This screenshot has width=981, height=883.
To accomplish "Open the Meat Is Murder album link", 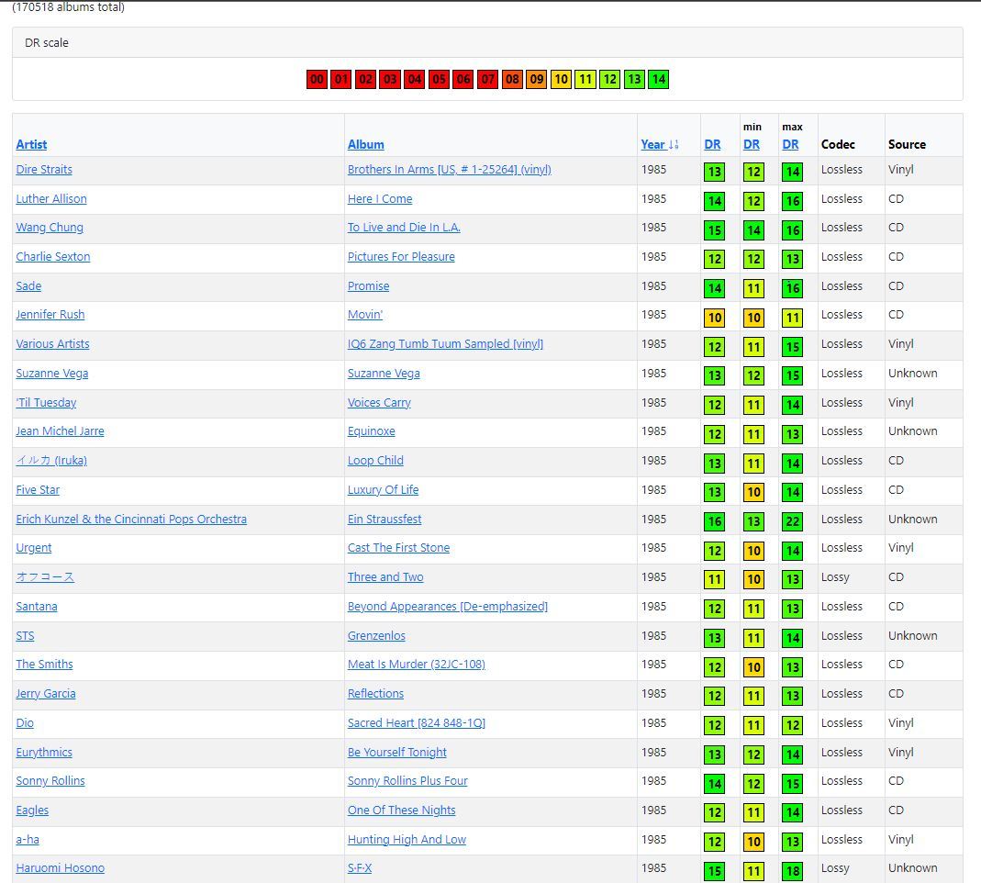I will [417, 664].
